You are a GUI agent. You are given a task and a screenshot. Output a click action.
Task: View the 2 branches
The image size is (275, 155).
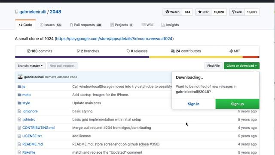88,51
